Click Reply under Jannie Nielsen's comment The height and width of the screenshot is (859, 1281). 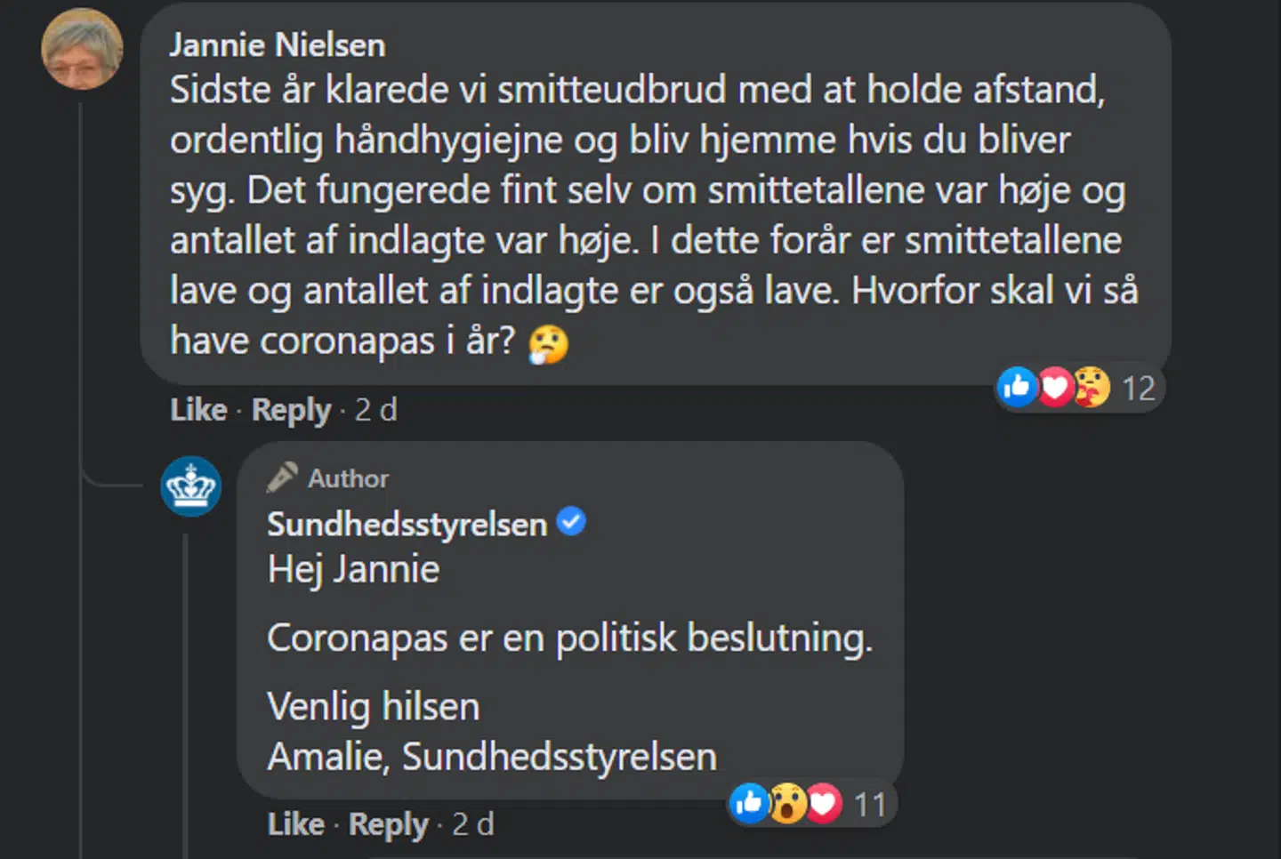[x=291, y=410]
